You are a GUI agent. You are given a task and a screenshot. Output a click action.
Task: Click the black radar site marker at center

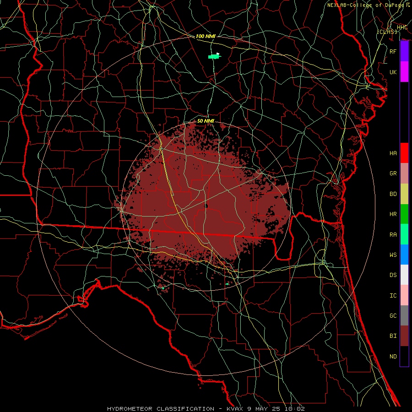point(206,206)
